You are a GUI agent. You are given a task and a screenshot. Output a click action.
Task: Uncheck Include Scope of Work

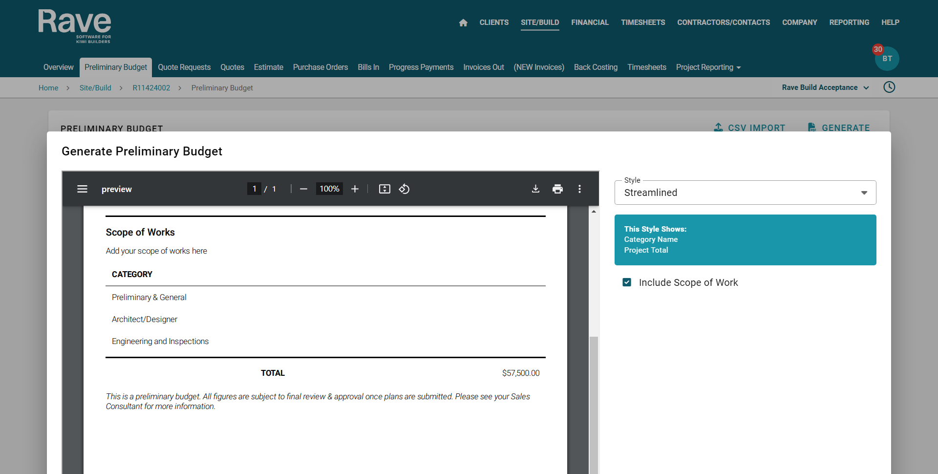(627, 282)
